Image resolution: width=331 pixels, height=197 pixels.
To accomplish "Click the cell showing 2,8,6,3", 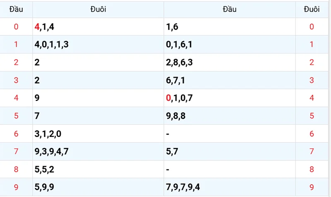I will (x=179, y=62).
